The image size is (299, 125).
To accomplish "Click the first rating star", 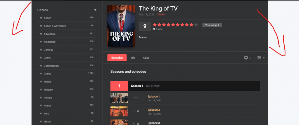I will tap(155, 25).
